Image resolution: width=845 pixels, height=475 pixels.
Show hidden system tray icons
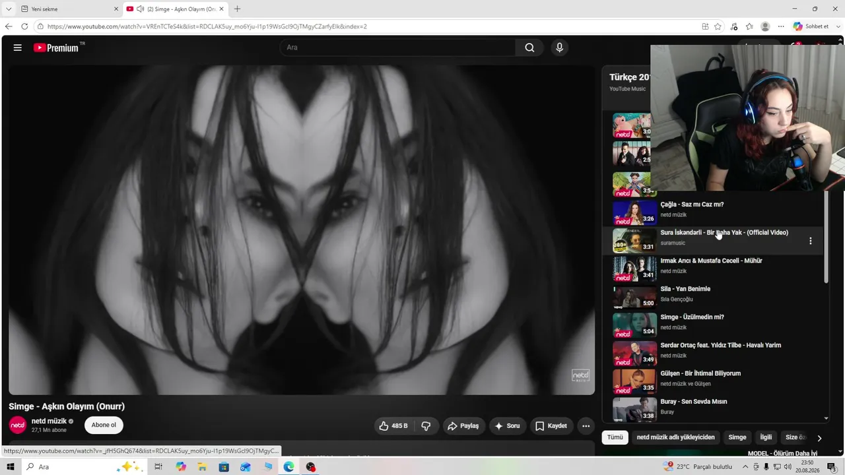click(x=745, y=467)
